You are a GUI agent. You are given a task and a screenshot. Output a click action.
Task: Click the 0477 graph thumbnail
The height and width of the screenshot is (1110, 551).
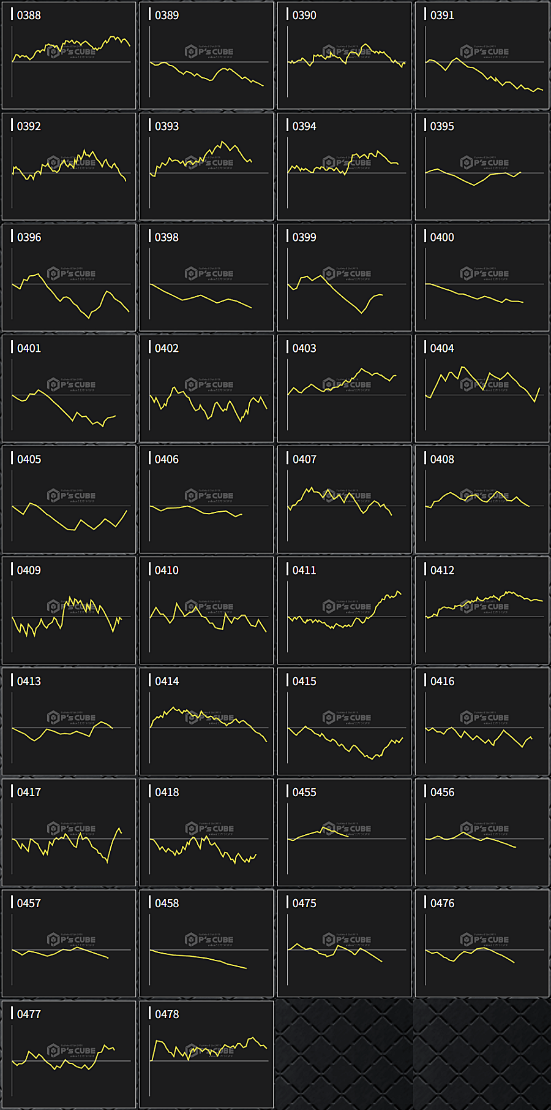(69, 1054)
